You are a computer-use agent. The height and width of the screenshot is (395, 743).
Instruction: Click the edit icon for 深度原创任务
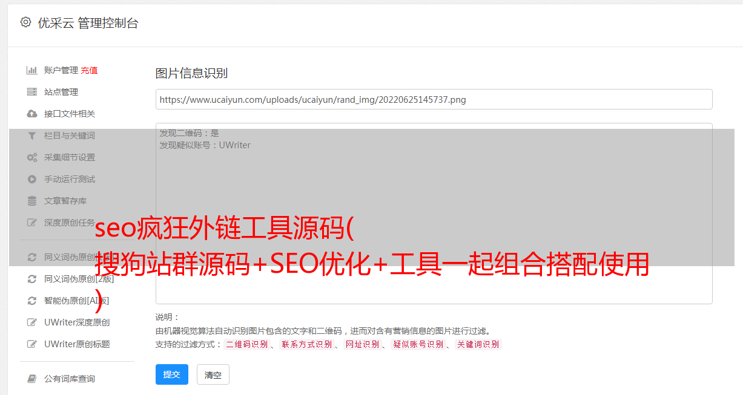(x=32, y=223)
